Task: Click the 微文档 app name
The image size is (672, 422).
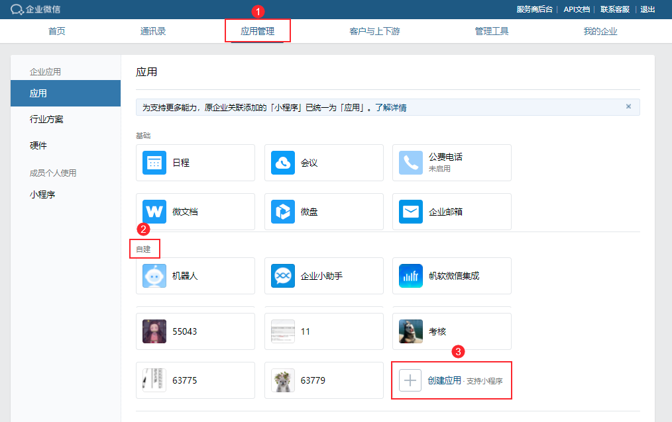Action: point(185,212)
